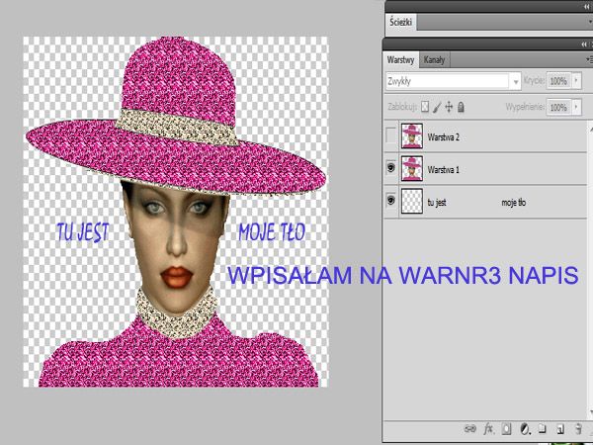This screenshot has height=445, width=593.
Task: Lock image pixels brush icon
Action: tap(438, 106)
